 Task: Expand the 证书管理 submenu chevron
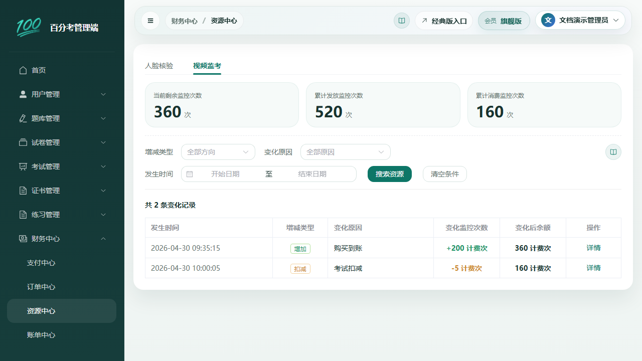coord(103,191)
